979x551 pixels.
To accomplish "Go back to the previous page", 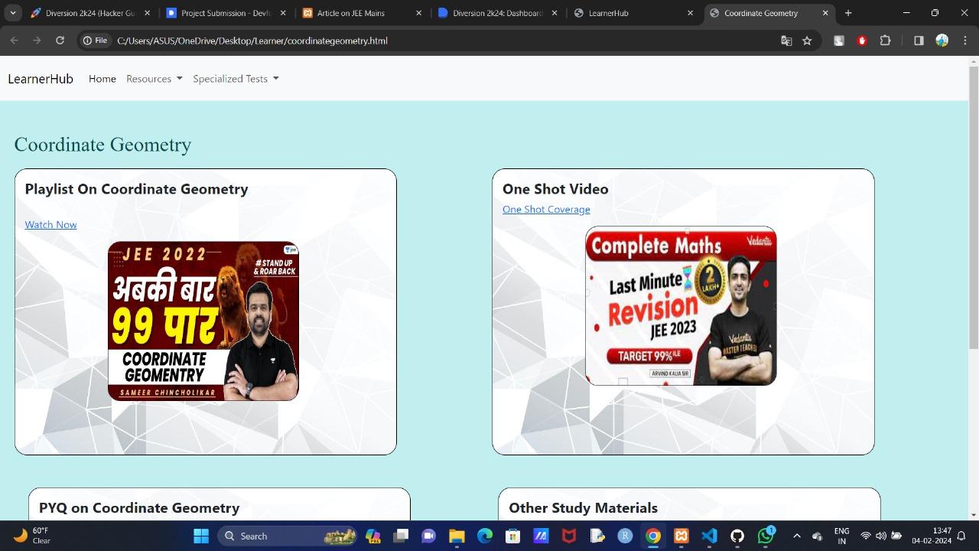I will point(14,41).
